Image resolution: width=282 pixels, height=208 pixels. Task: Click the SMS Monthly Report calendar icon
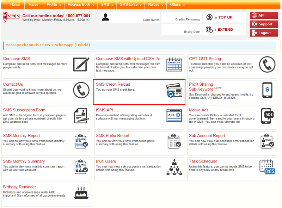tap(81, 141)
